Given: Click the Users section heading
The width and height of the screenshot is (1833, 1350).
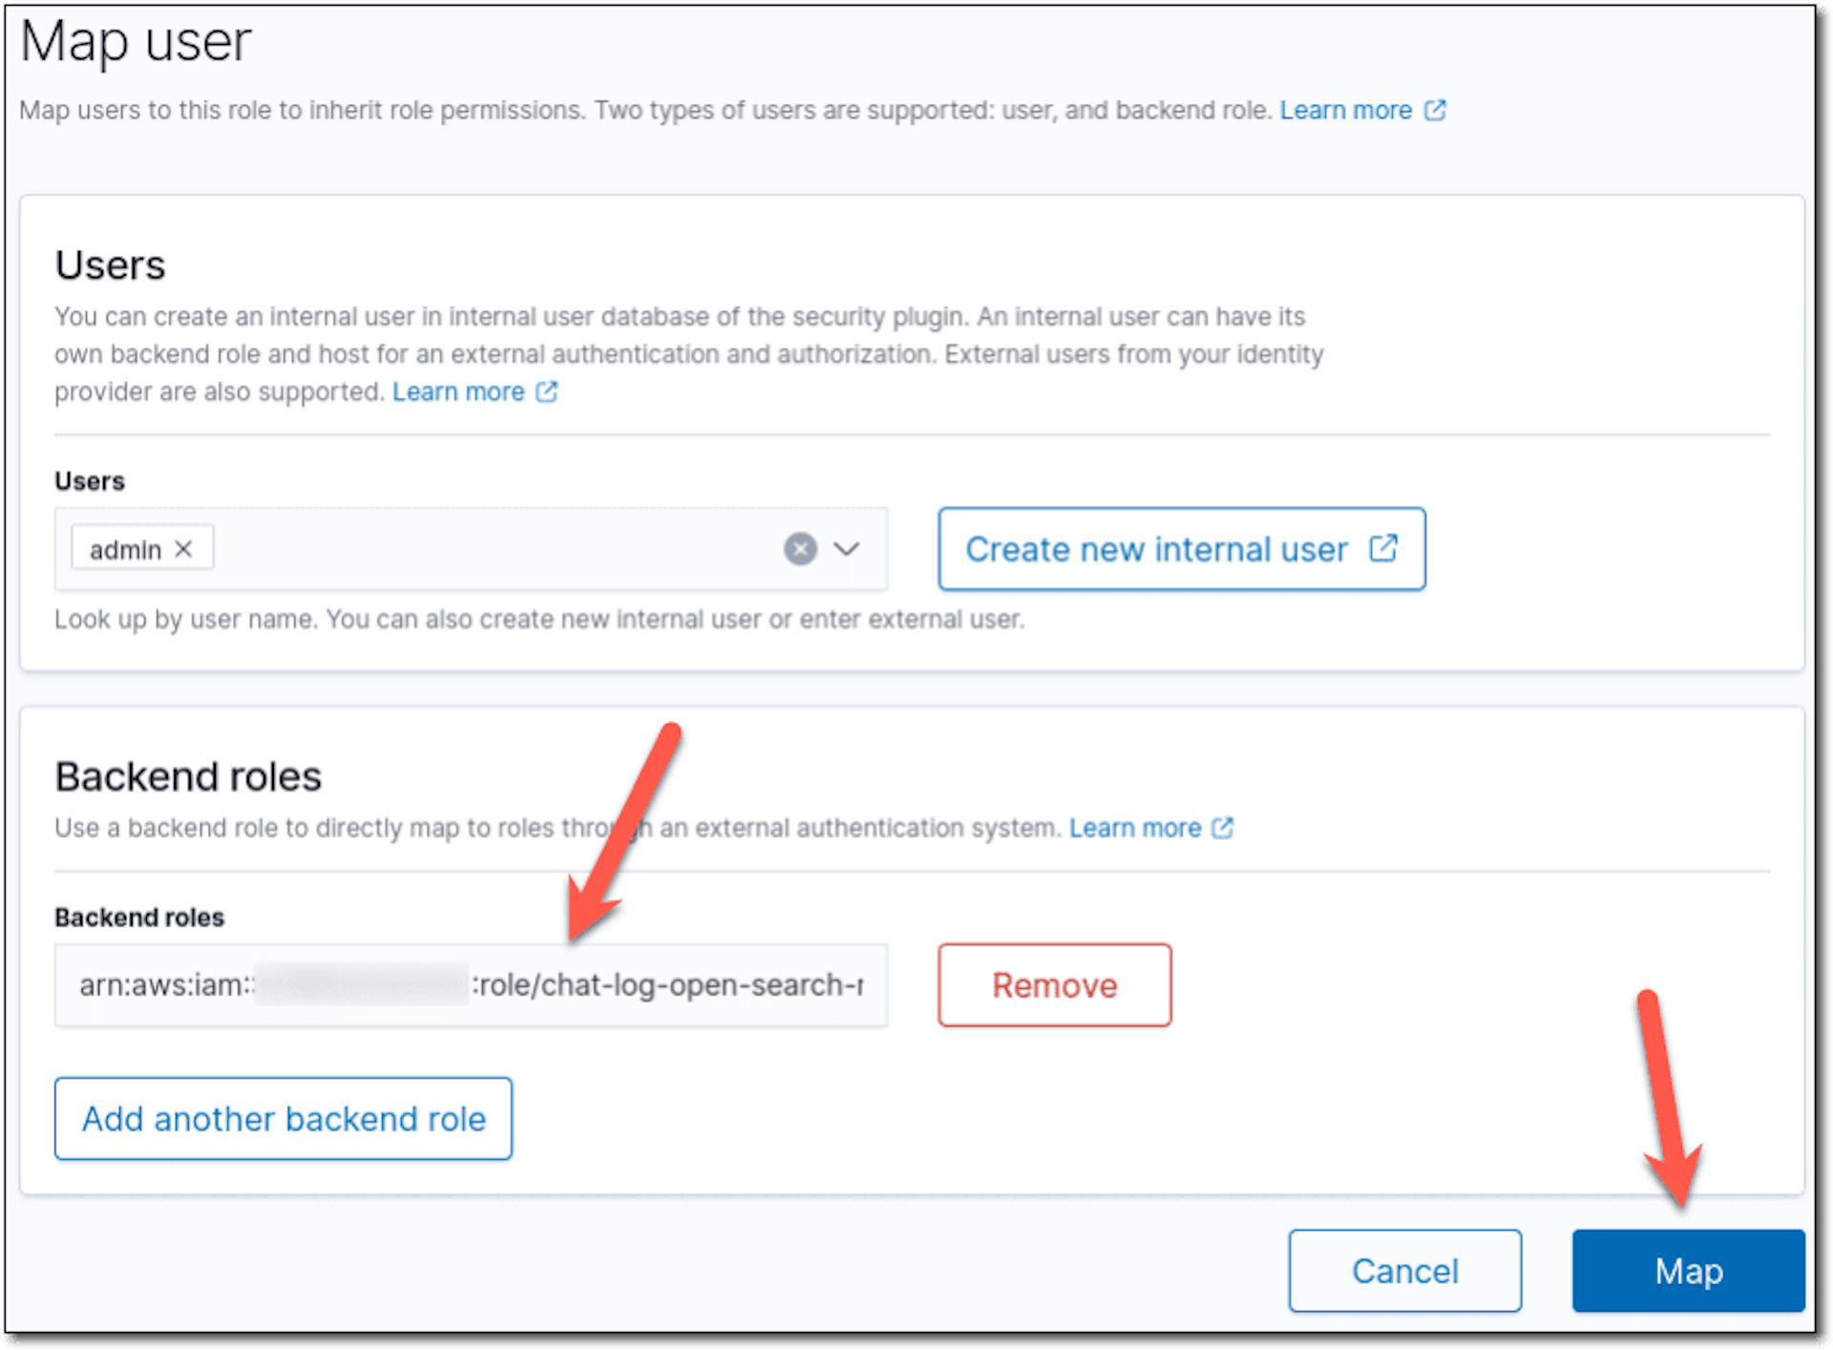Looking at the screenshot, I should tap(110, 264).
